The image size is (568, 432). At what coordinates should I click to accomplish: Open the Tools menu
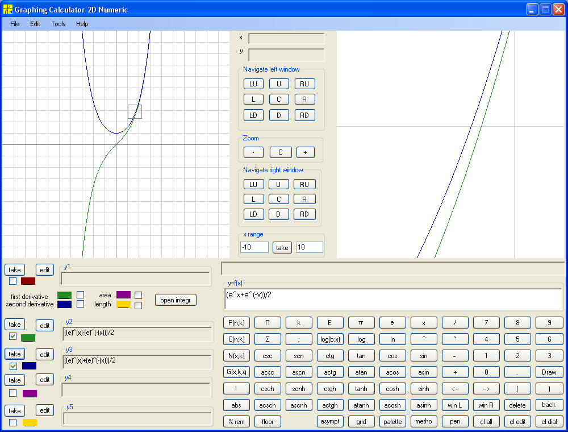(x=59, y=24)
